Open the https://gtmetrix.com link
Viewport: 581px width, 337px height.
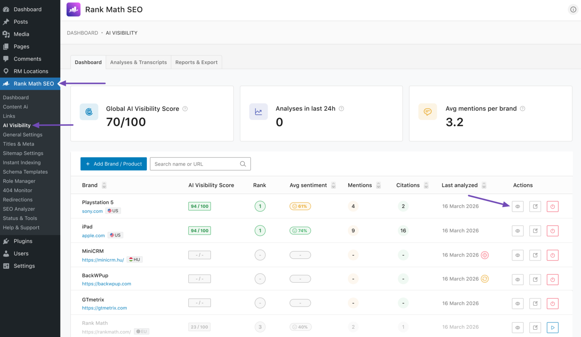(105, 308)
